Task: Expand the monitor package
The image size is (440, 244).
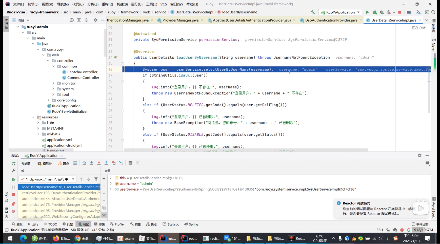Action: [53, 83]
